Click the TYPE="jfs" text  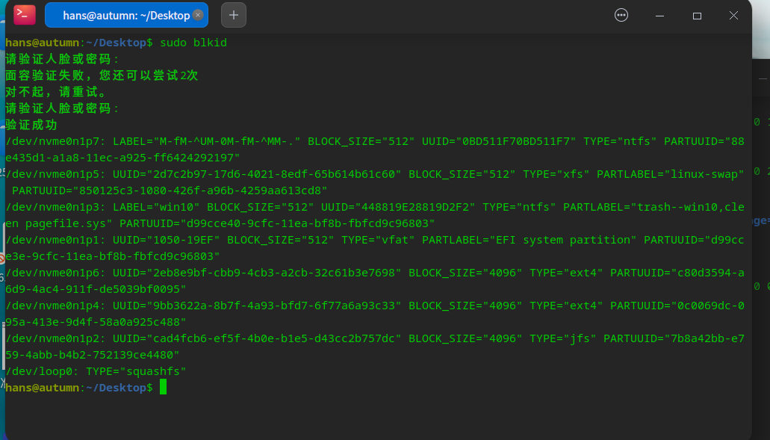(x=563, y=339)
